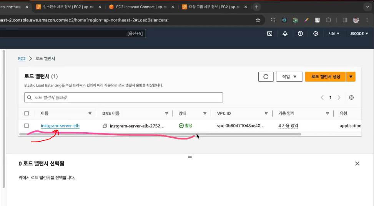Screen dimensions: 374x206
Task: Sort by DNS 이름 column arrow
Action: click(166, 114)
